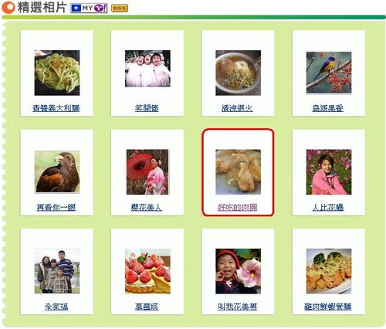Viewport: 386px width, 329px height.
Task: Open the 人比花嬌 photo link
Action: (x=328, y=207)
